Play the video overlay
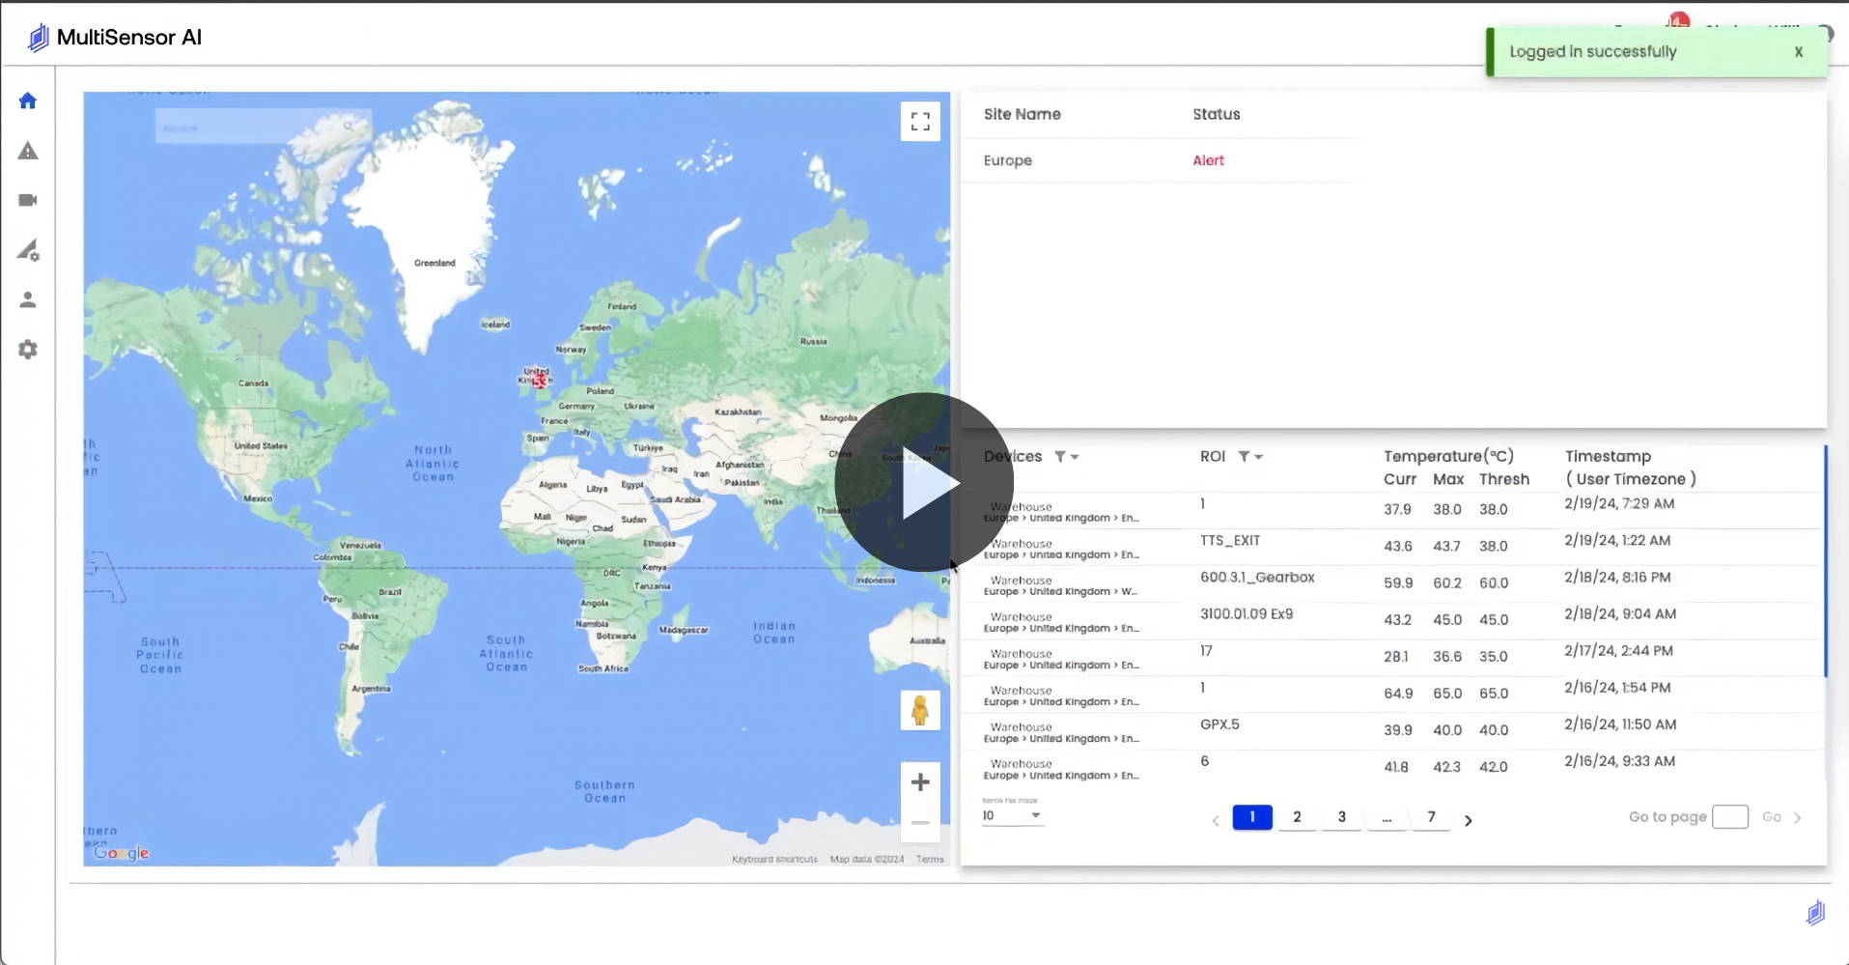Image resolution: width=1849 pixels, height=965 pixels. point(924,482)
